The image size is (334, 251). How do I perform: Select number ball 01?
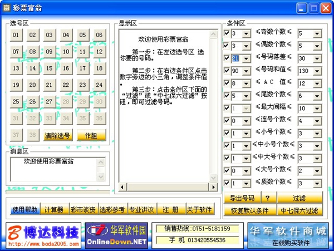16,36
